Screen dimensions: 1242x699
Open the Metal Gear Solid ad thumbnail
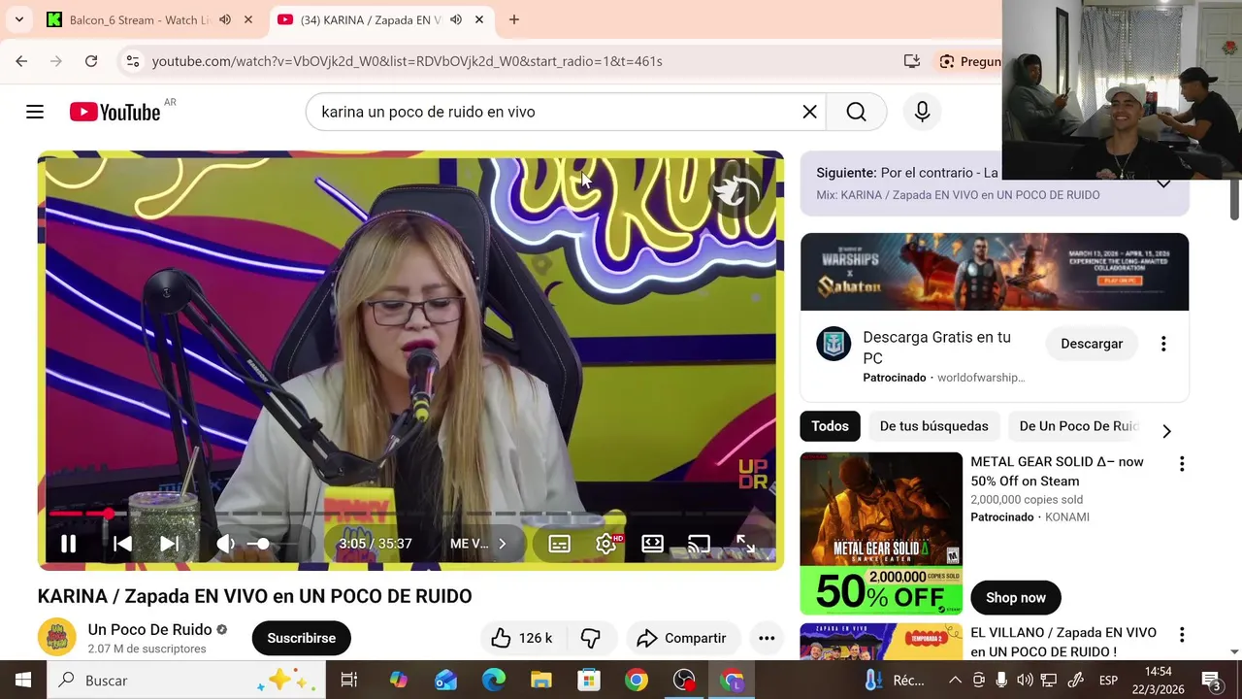click(x=881, y=533)
